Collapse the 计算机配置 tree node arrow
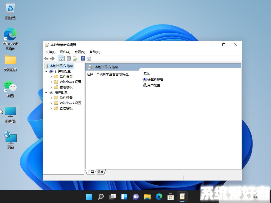Viewport: 271px width, 203px height. click(46, 71)
